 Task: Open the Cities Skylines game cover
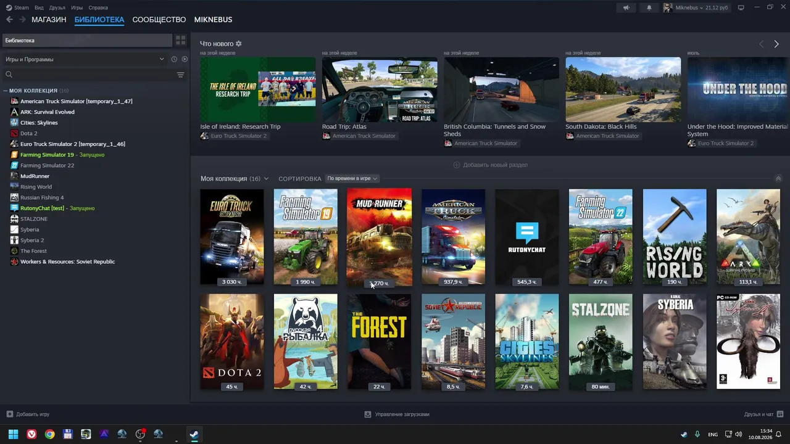point(527,342)
